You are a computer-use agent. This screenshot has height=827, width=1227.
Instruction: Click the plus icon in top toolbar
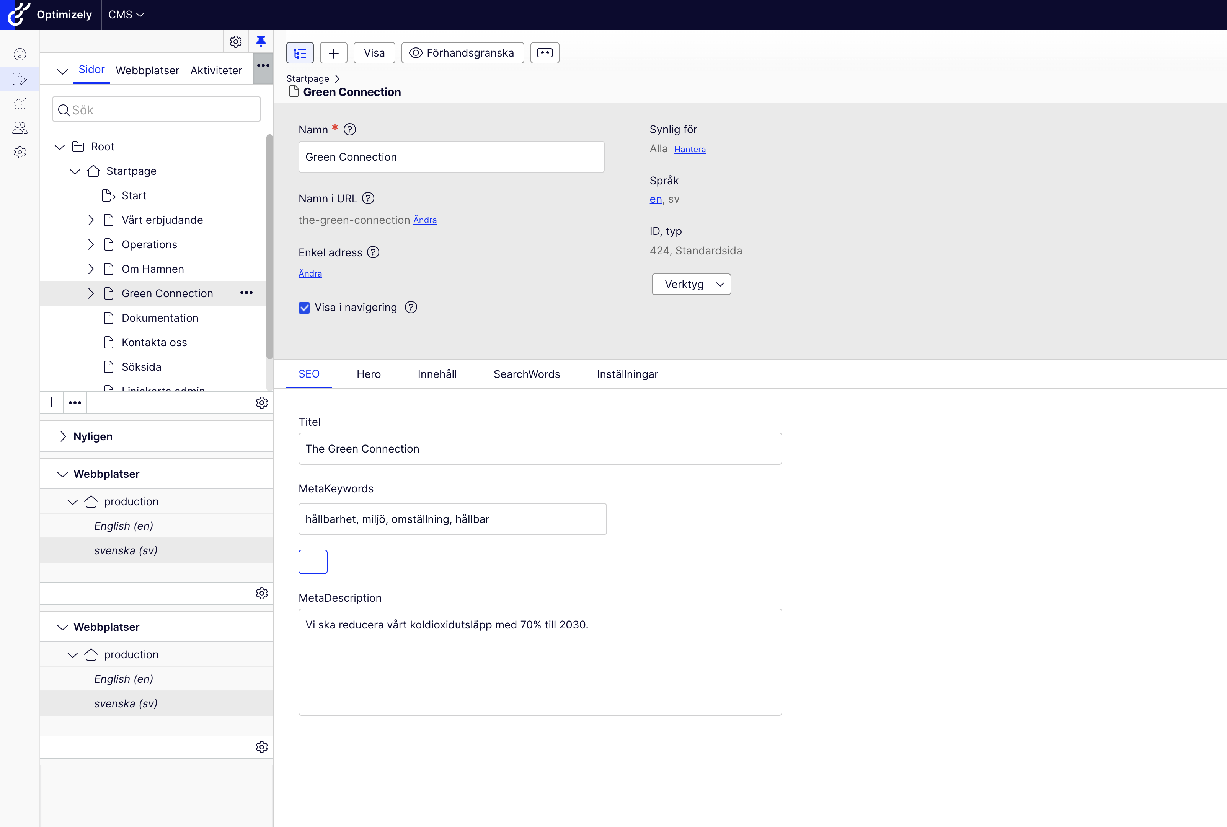tap(333, 53)
